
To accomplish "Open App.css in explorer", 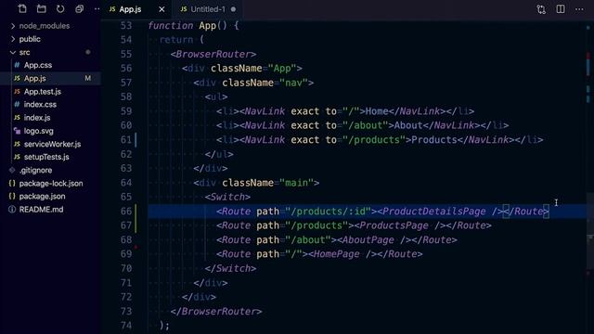I will click(38, 65).
